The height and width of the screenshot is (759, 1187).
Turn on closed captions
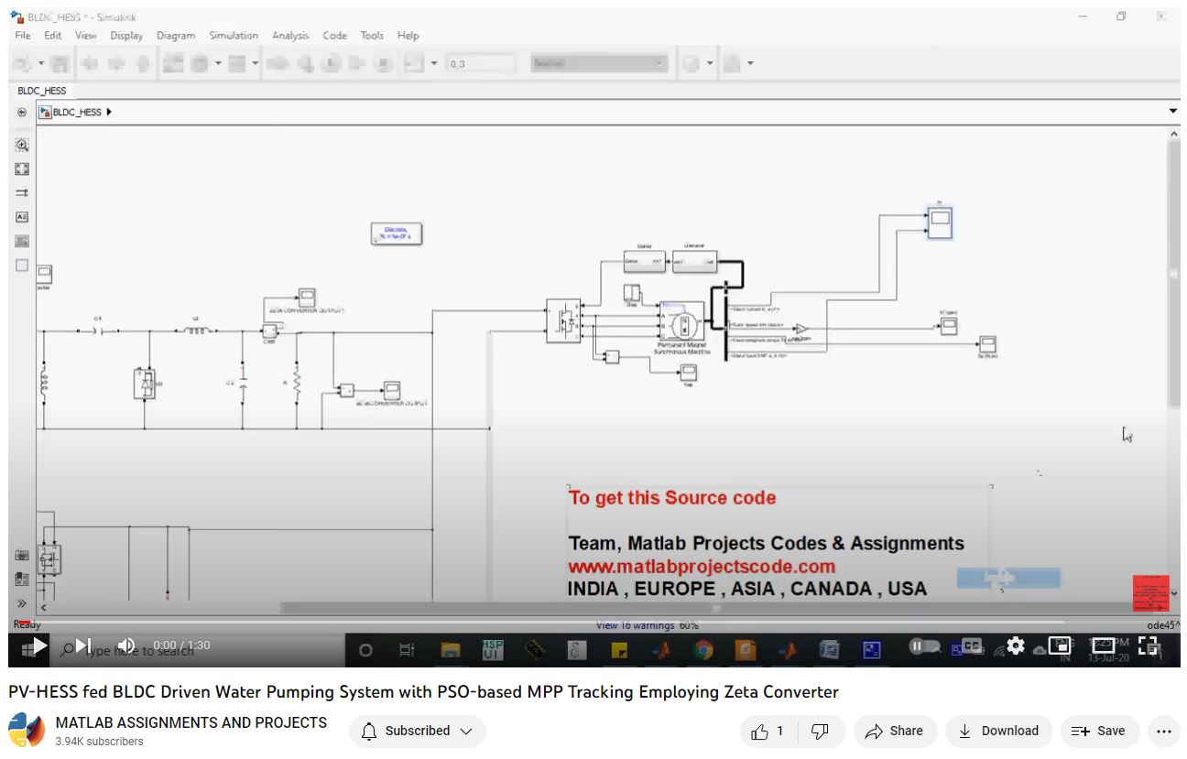pyautogui.click(x=971, y=645)
